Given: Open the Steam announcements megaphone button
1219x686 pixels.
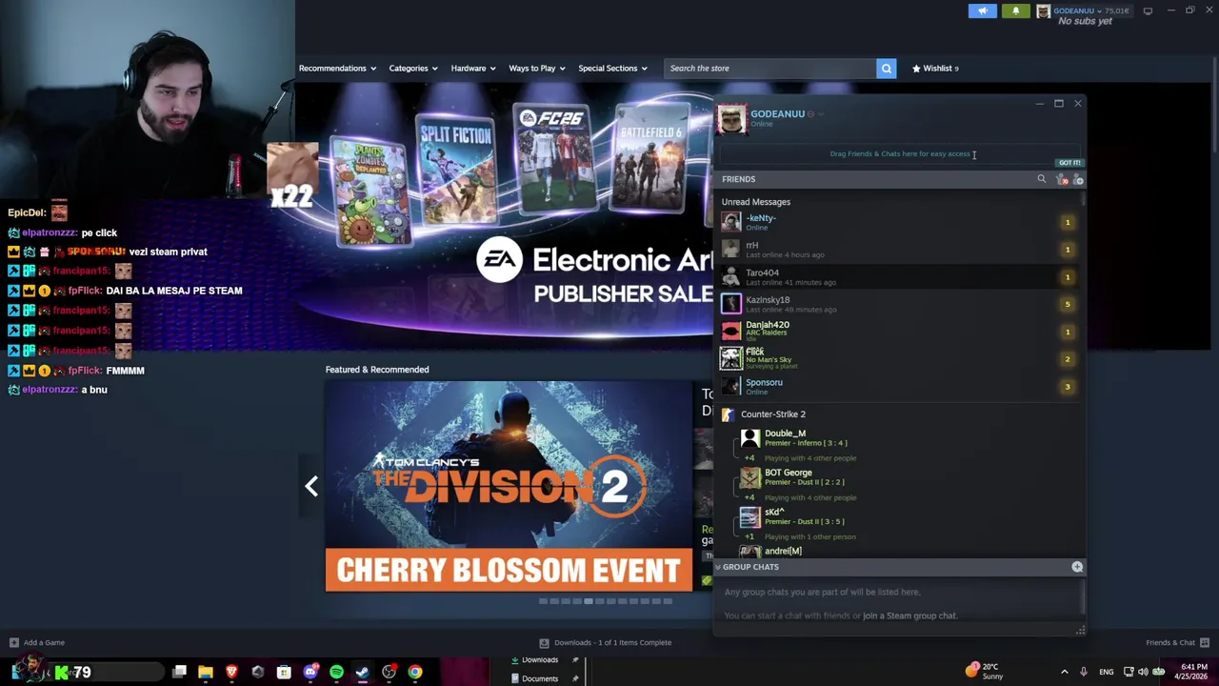Looking at the screenshot, I should click(983, 10).
